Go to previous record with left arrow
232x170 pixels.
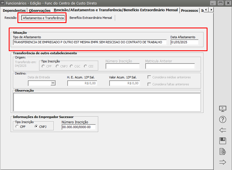coord(222,130)
